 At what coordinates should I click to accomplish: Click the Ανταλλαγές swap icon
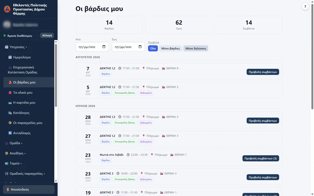(x=10, y=133)
